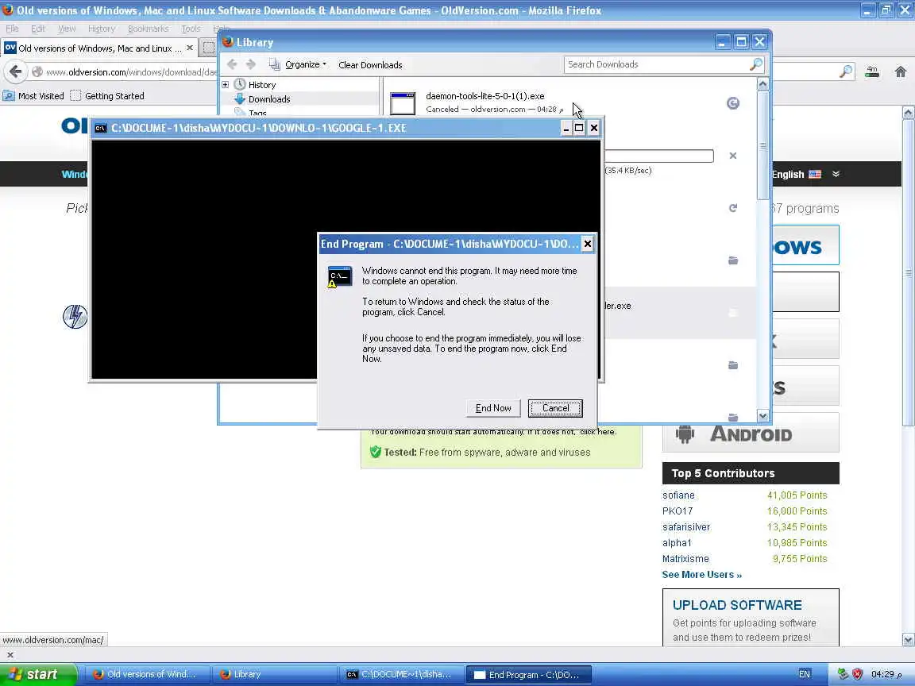This screenshot has height=686, width=915.
Task: Select History in Library sidebar
Action: click(x=262, y=85)
